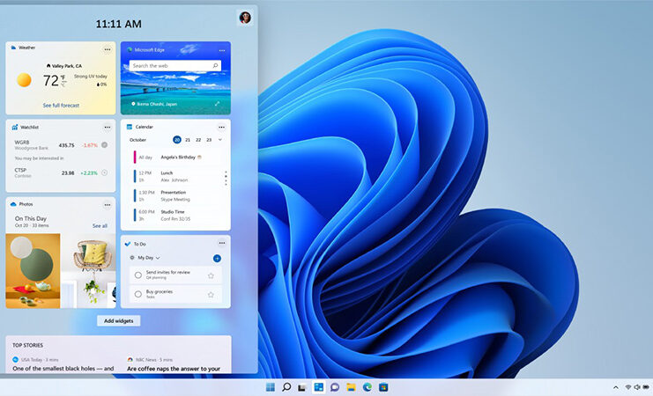Mark Send invites for review complete

coord(138,275)
